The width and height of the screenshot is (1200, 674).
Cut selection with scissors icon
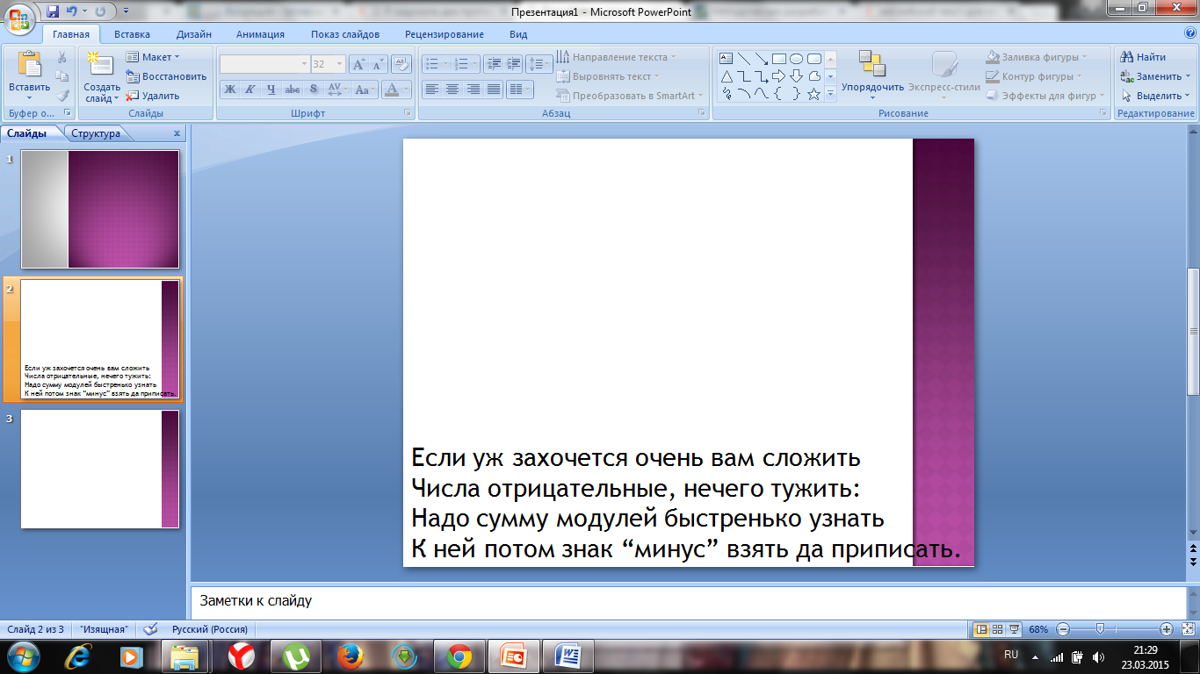(62, 57)
